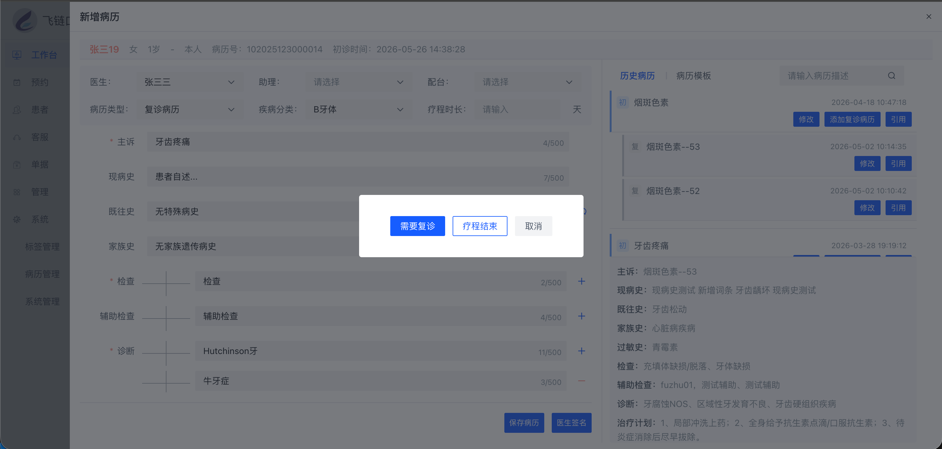Image resolution: width=942 pixels, height=449 pixels.
Task: Click the 系统 gear icon
Action: coord(17,219)
